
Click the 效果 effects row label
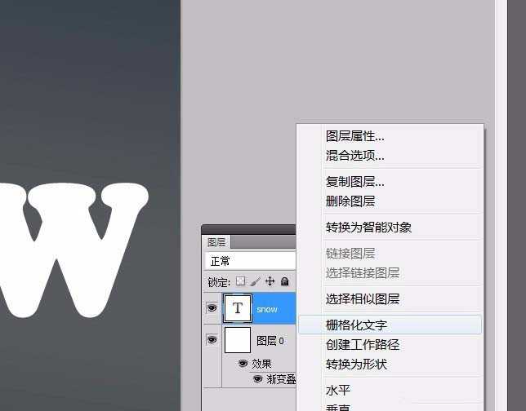(261, 364)
